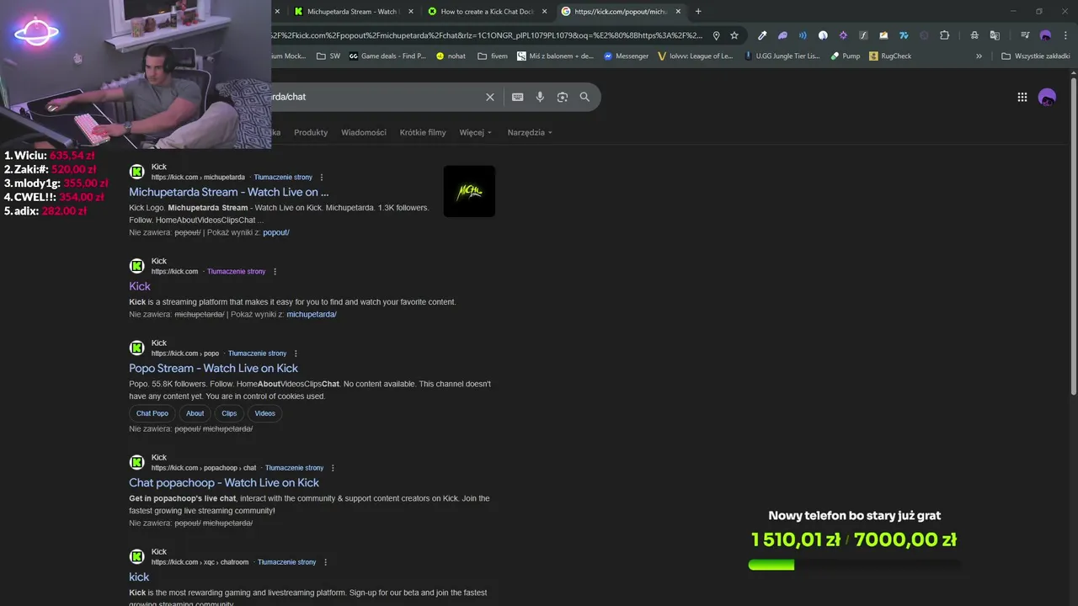Open the Google account avatar
1078x606 pixels.
pos(1047,97)
